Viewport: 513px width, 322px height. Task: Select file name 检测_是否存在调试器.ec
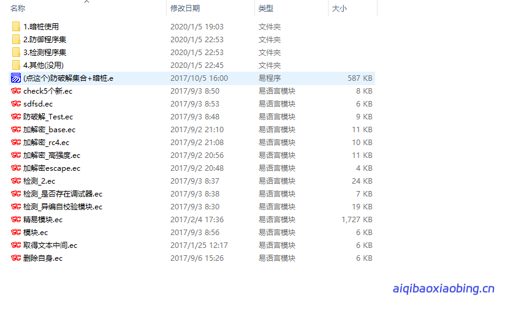pyautogui.click(x=63, y=194)
